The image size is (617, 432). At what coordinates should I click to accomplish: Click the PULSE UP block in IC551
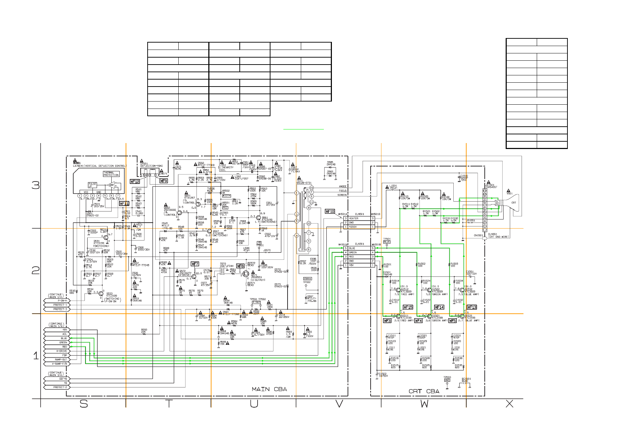coord(92,185)
